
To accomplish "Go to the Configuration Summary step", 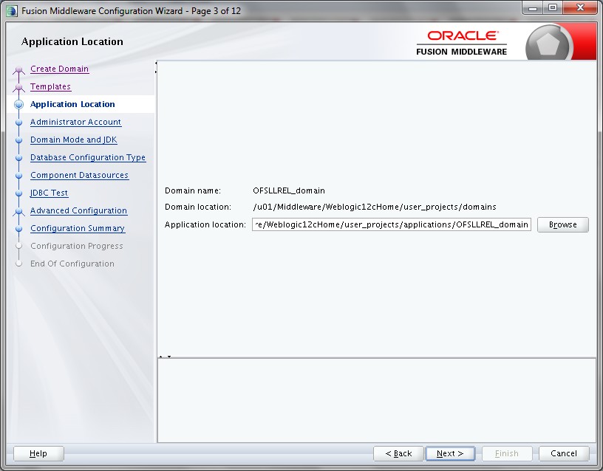I will (x=78, y=228).
